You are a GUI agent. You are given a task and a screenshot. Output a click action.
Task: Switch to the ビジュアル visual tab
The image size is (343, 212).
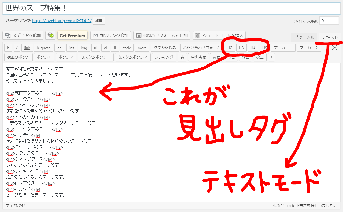(x=304, y=37)
